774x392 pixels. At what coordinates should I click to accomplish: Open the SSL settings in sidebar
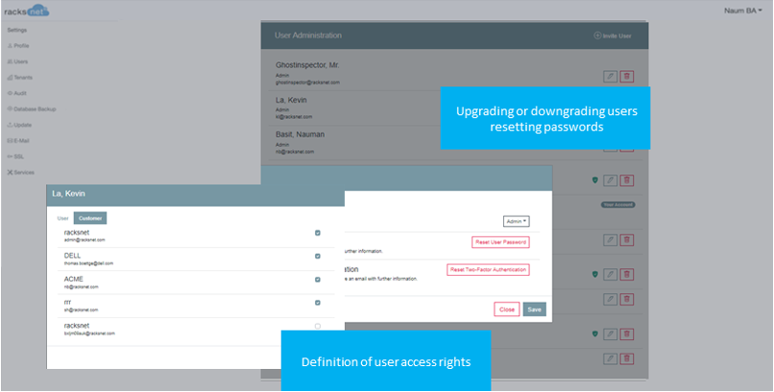tap(15, 157)
